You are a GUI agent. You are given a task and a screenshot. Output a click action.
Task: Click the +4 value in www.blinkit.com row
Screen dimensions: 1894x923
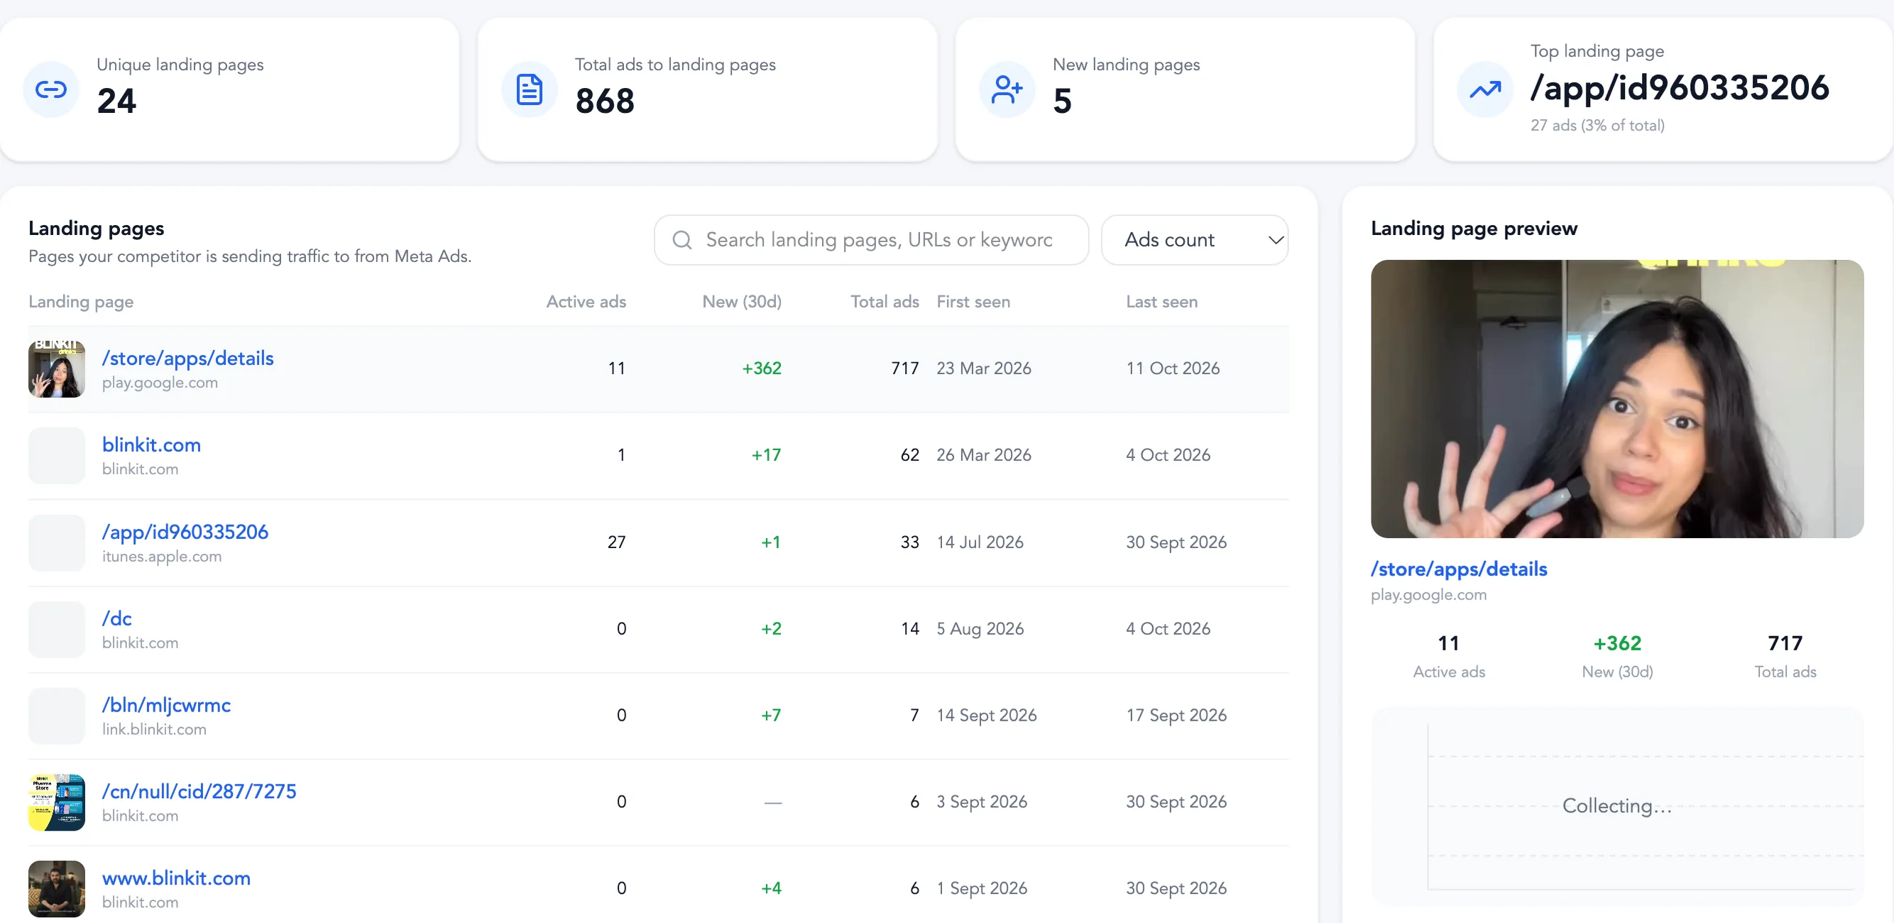[x=771, y=888]
